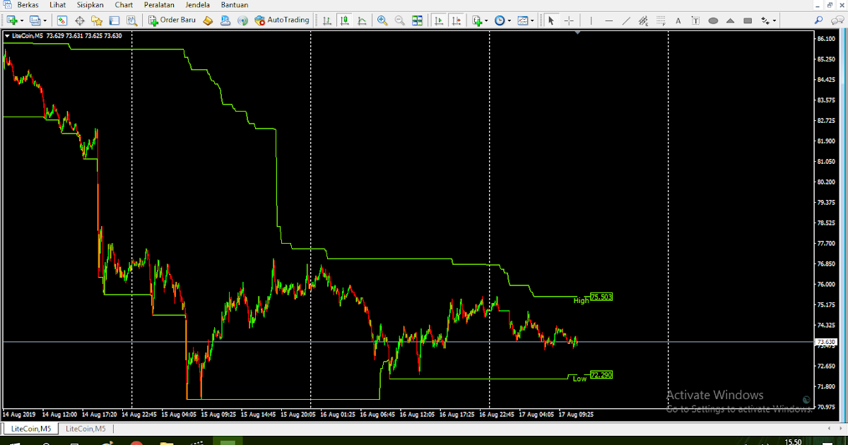Switch to the second LiteCoin,M5 chart tab
This screenshot has width=848, height=445.
(85, 428)
